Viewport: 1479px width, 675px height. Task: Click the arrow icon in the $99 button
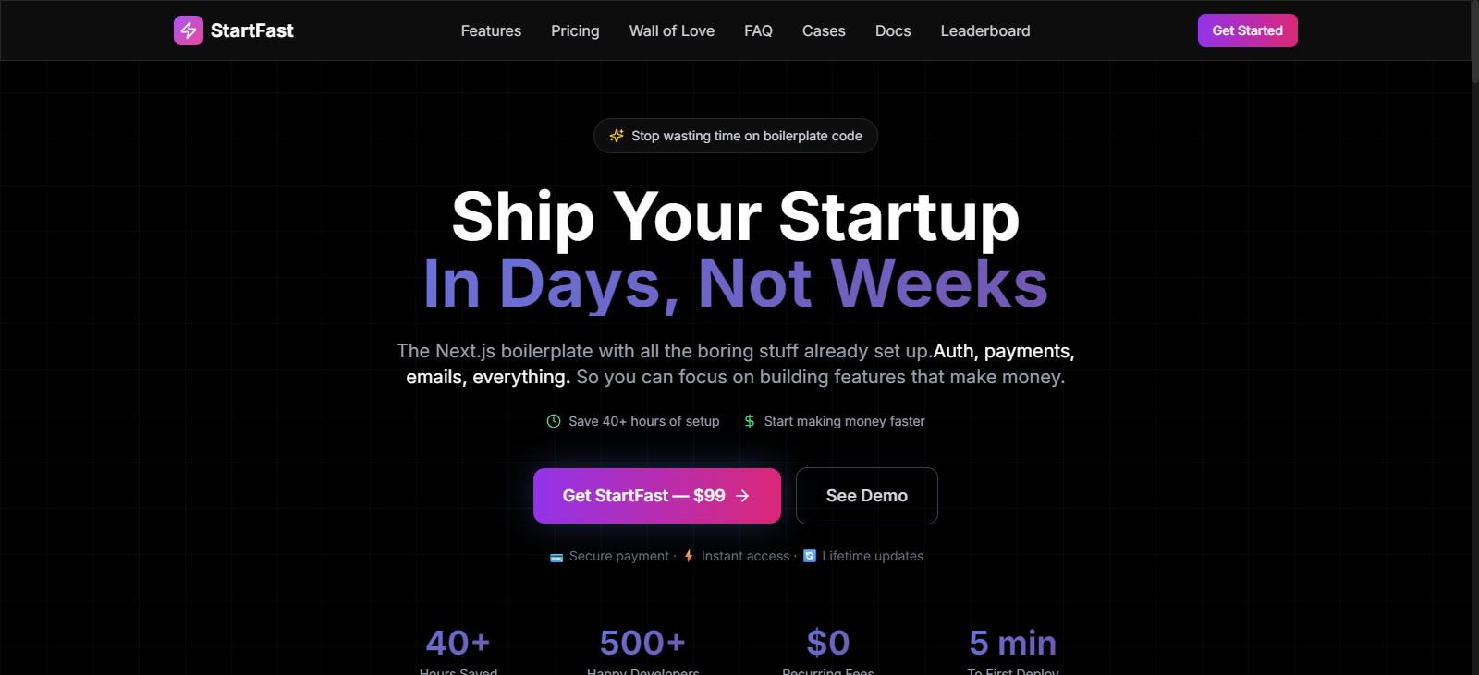(742, 496)
